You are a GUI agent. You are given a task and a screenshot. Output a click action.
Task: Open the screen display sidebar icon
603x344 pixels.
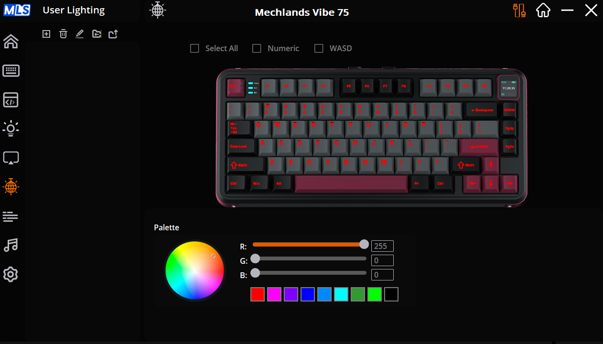click(x=11, y=158)
